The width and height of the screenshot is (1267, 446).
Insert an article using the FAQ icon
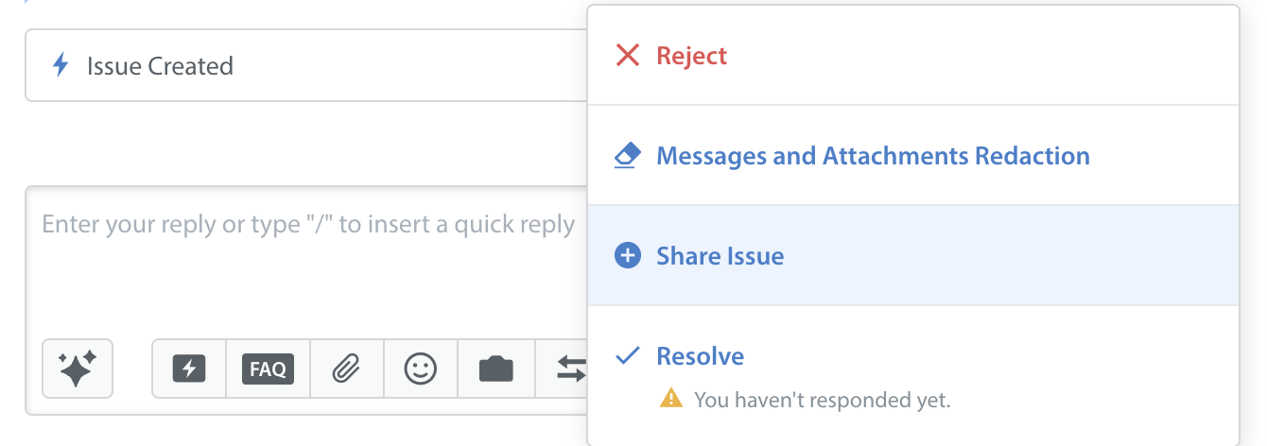click(x=268, y=369)
